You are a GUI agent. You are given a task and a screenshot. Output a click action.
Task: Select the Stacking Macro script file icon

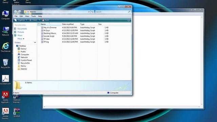click(x=42, y=33)
